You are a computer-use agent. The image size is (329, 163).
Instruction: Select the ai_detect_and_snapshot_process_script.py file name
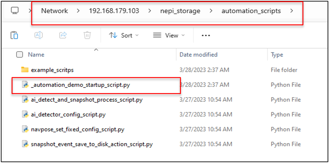87,100
